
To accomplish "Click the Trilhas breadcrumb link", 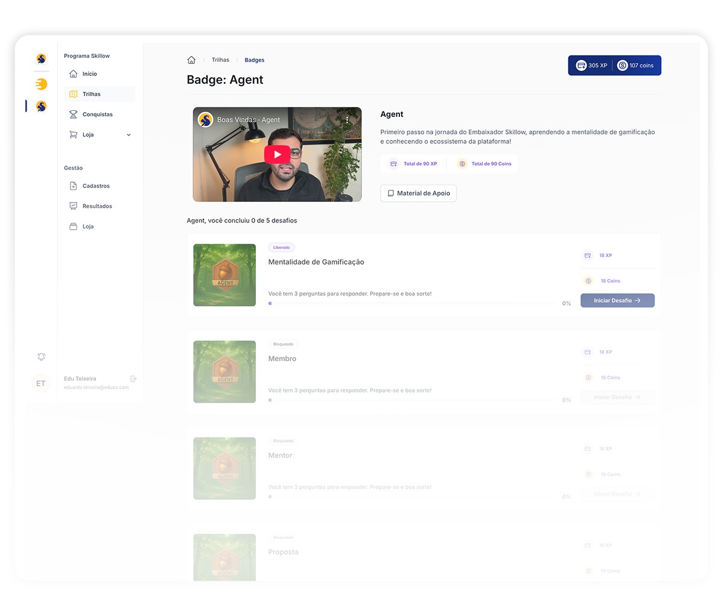I will pyautogui.click(x=220, y=60).
